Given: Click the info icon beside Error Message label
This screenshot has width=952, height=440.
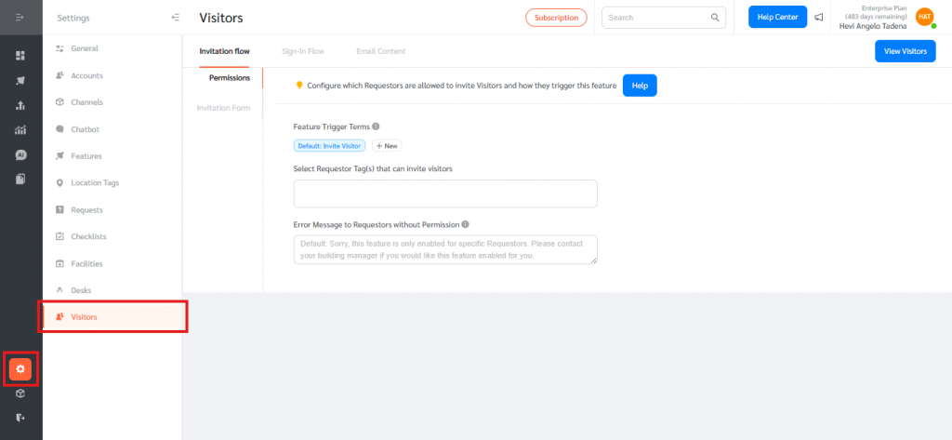Looking at the screenshot, I should tap(465, 224).
